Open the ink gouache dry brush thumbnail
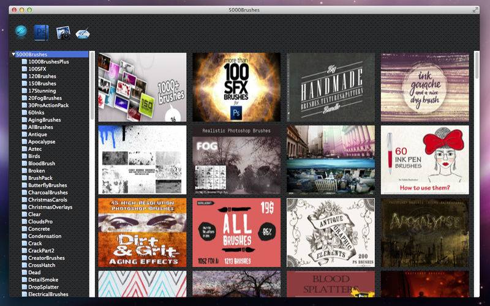This screenshot has height=306, width=490. click(x=425, y=87)
